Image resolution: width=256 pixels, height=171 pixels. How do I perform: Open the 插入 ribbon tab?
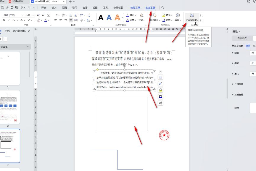54,8
